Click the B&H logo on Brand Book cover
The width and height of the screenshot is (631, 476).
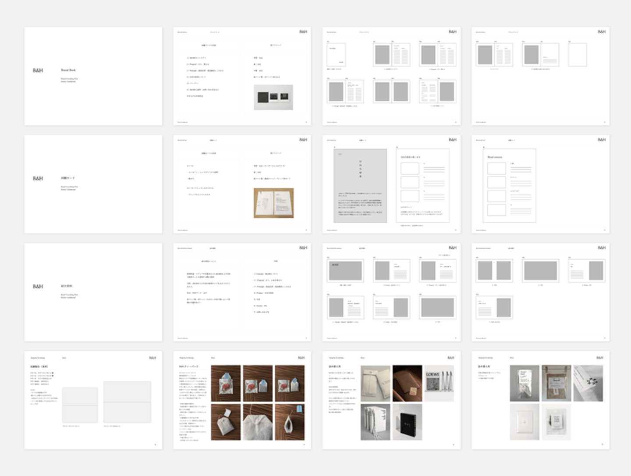coord(38,70)
